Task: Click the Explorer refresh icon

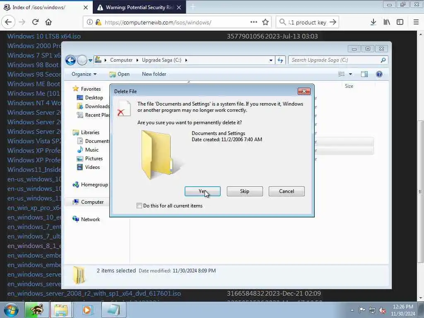Action: pos(280,60)
